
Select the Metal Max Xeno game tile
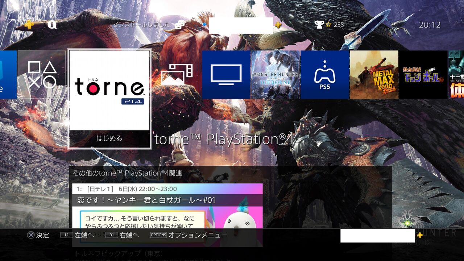(373, 74)
